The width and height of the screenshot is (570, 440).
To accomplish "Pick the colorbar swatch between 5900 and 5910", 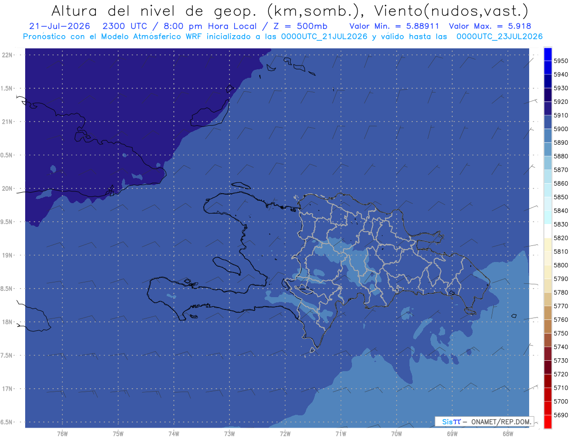I will tap(548, 122).
